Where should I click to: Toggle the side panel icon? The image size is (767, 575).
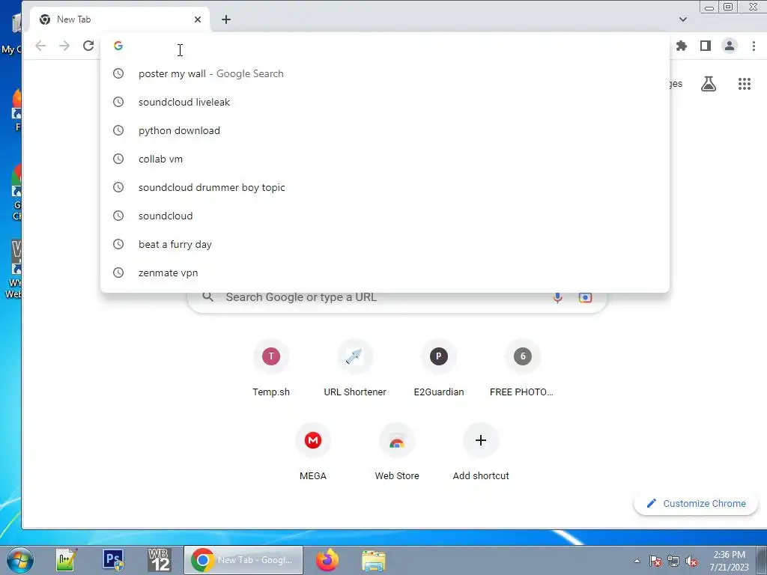[x=706, y=46]
